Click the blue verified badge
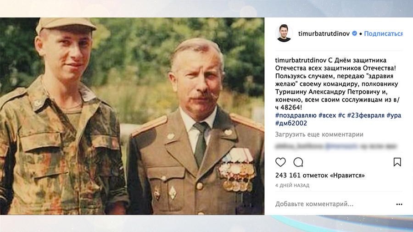Screen dimensions: 413x232 (355, 33)
